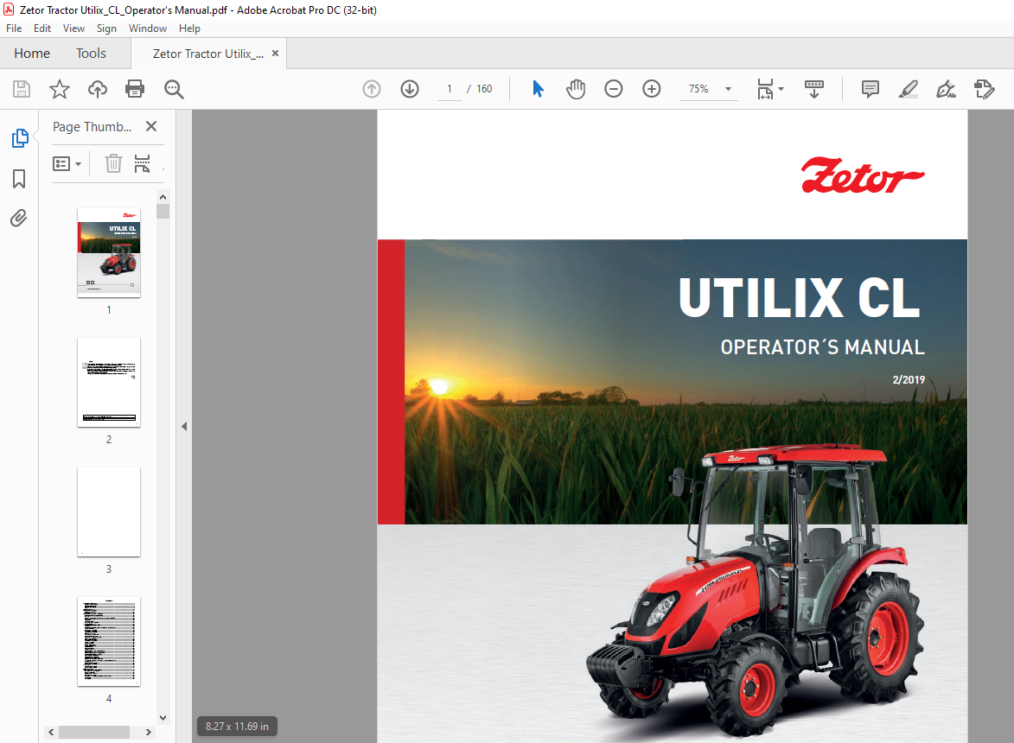
Task: Select page 4 table of contents thumbnail
Action: pyautogui.click(x=109, y=642)
